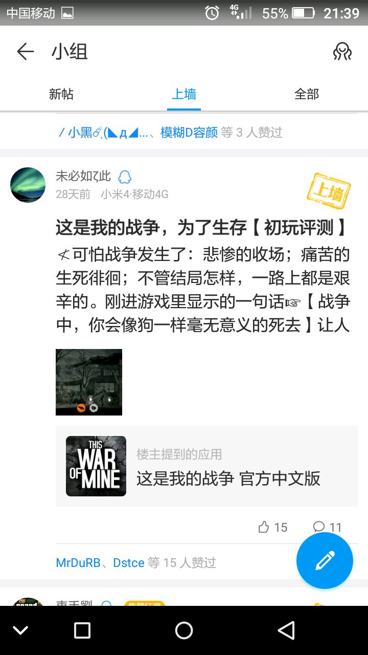
Task: Tap the QQ penguin icon beside username
Action: (125, 177)
